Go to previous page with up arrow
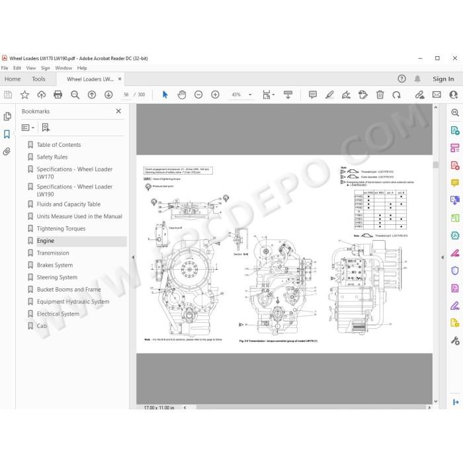The height and width of the screenshot is (463, 463). click(92, 95)
